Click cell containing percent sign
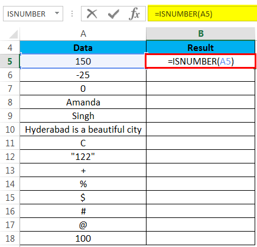The height and width of the screenshot is (247, 257). point(83,184)
